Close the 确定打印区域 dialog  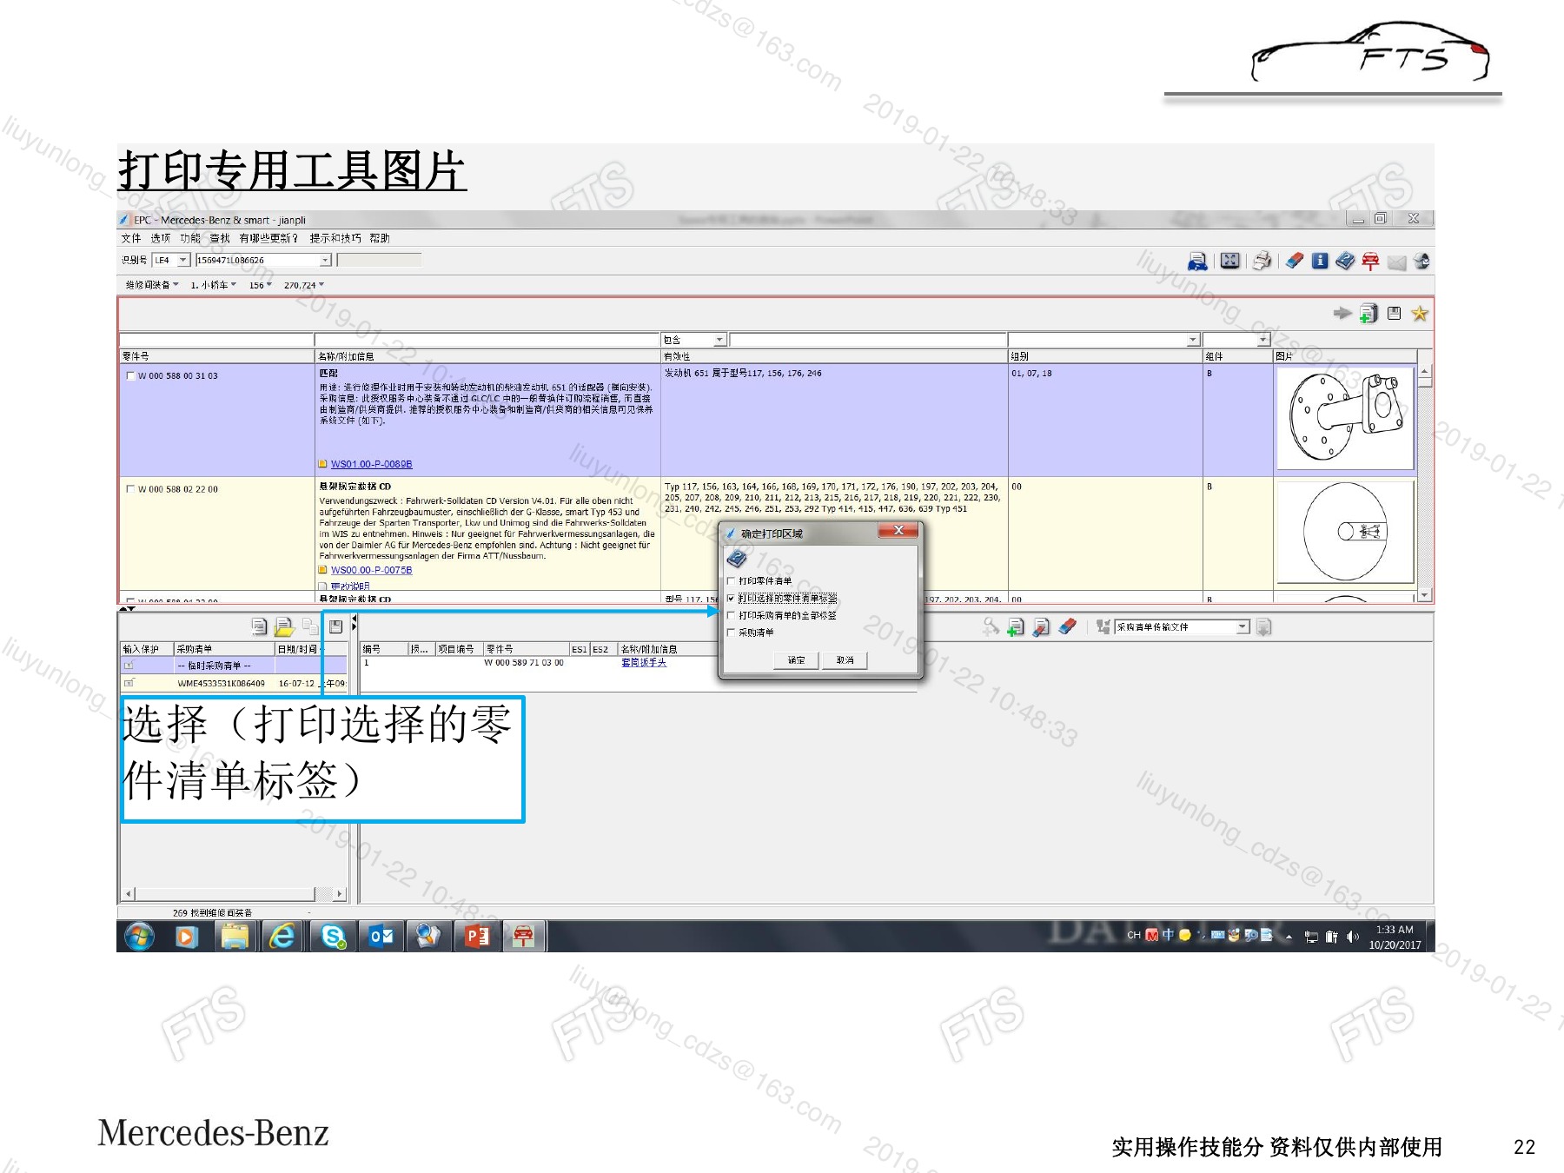(x=899, y=530)
